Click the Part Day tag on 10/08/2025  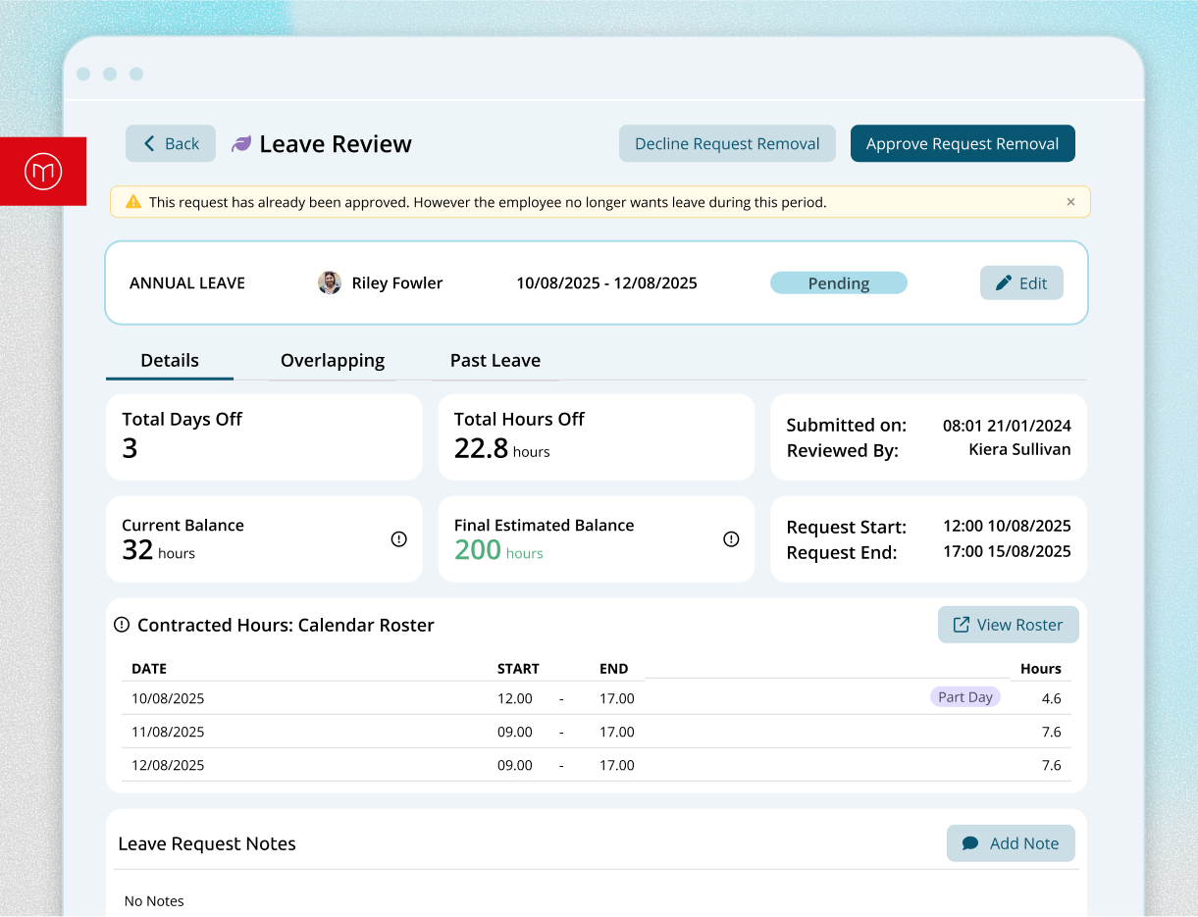pyautogui.click(x=964, y=696)
